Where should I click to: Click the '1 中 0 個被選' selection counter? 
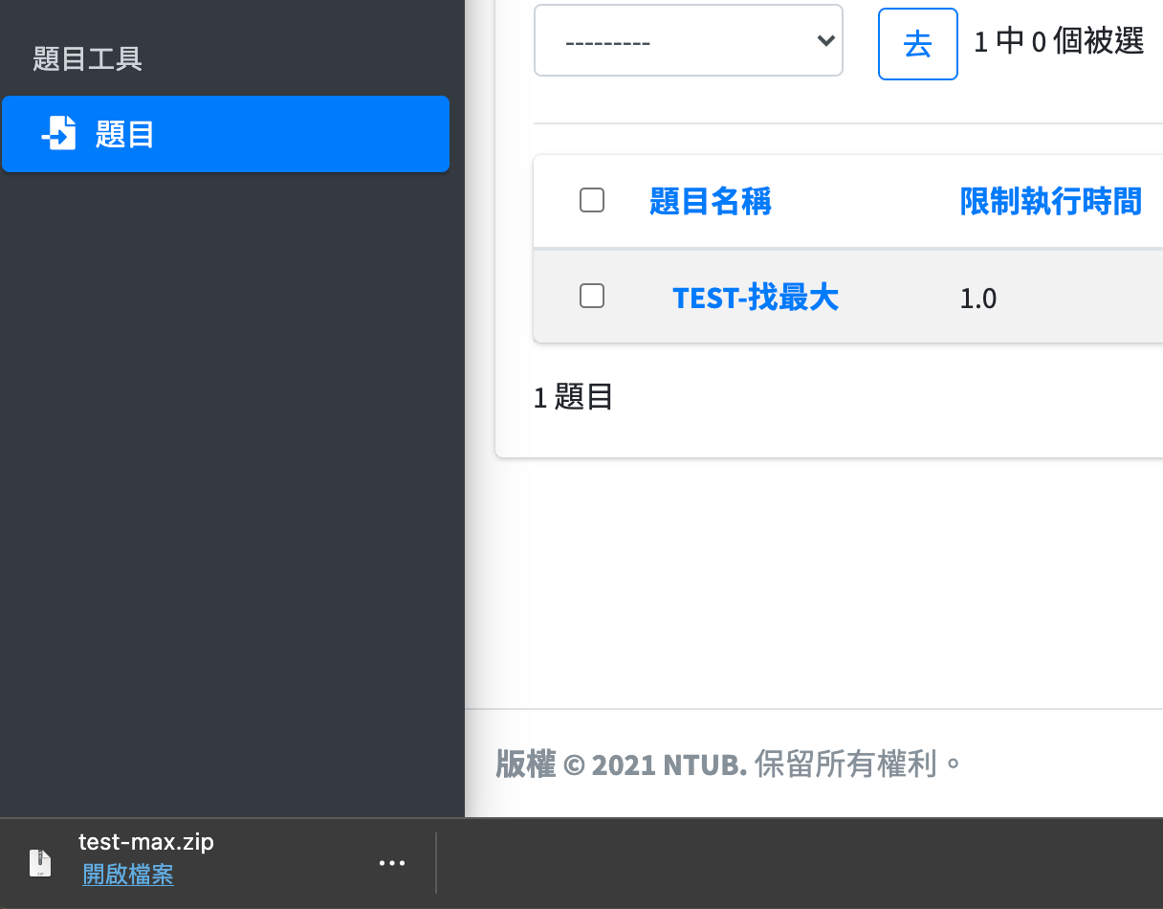[1059, 42]
